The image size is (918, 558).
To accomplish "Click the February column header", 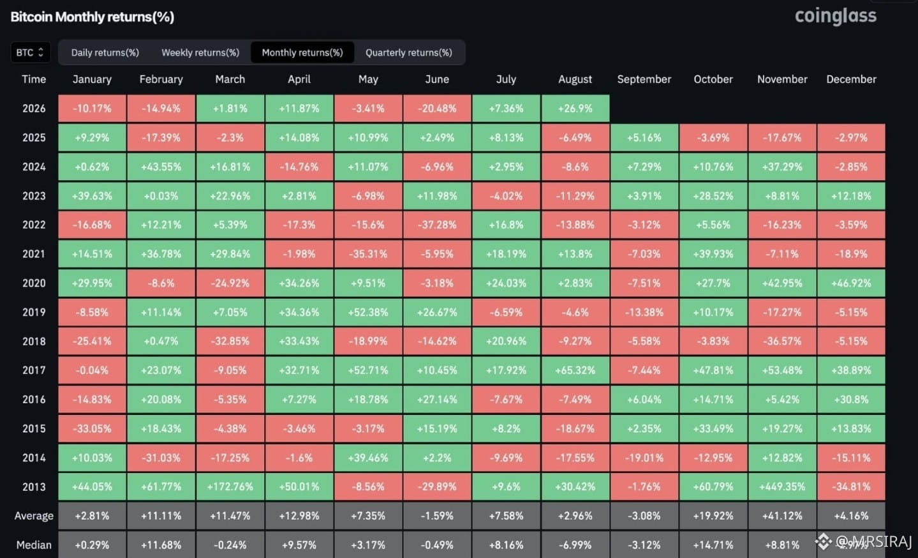I will [x=161, y=79].
